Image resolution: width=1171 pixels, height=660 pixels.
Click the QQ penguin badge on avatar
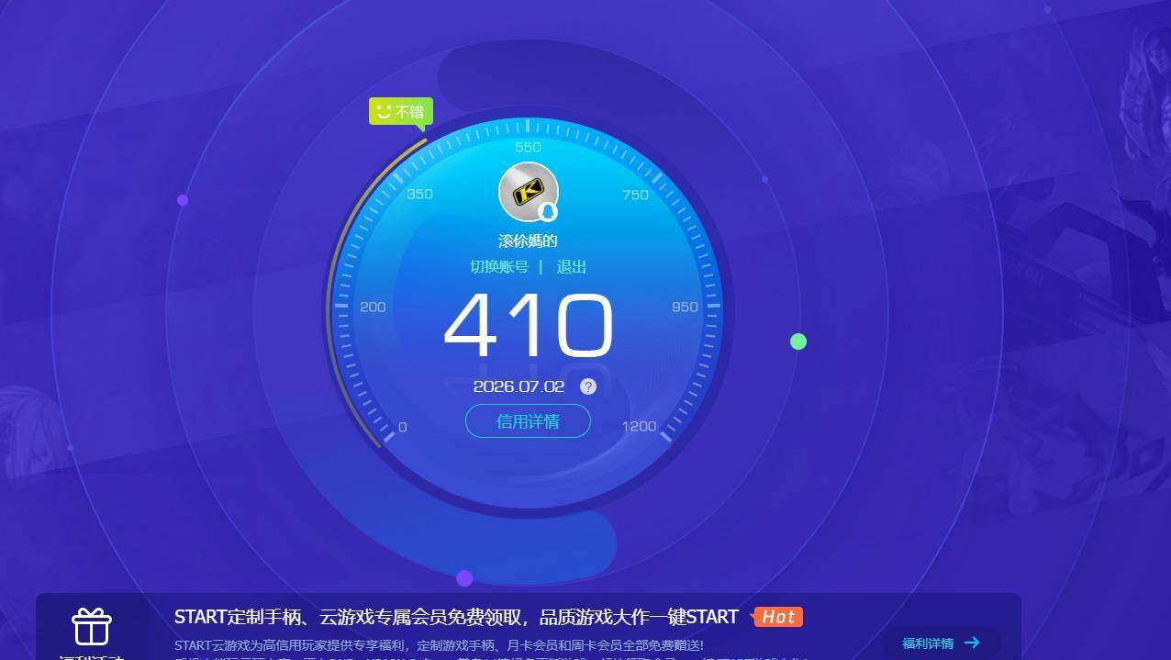tap(548, 212)
